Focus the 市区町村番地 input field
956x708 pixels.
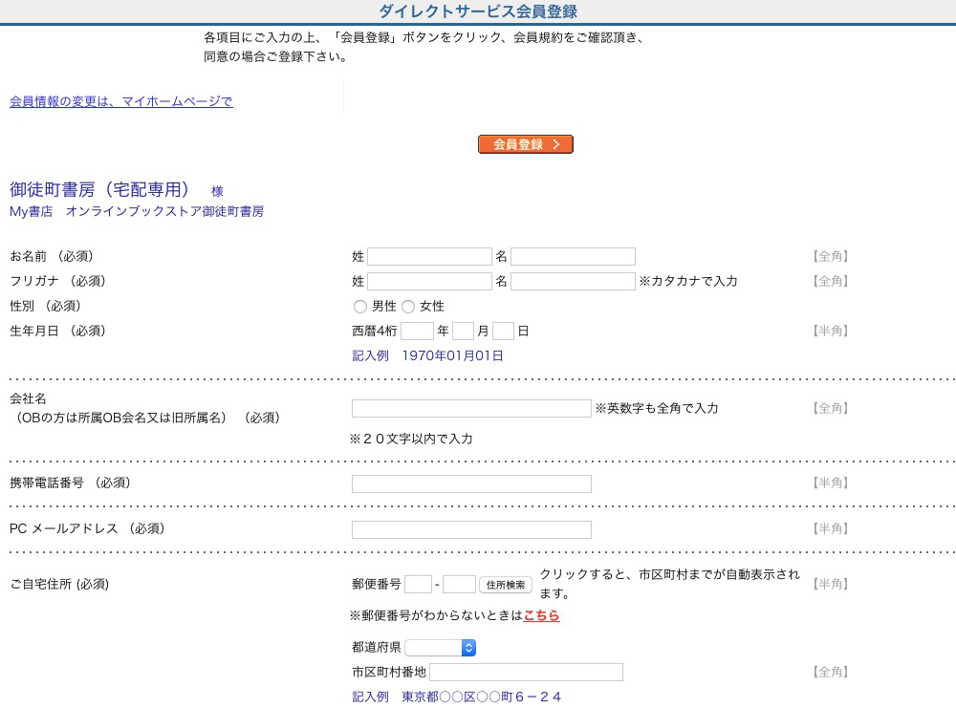coord(526,672)
